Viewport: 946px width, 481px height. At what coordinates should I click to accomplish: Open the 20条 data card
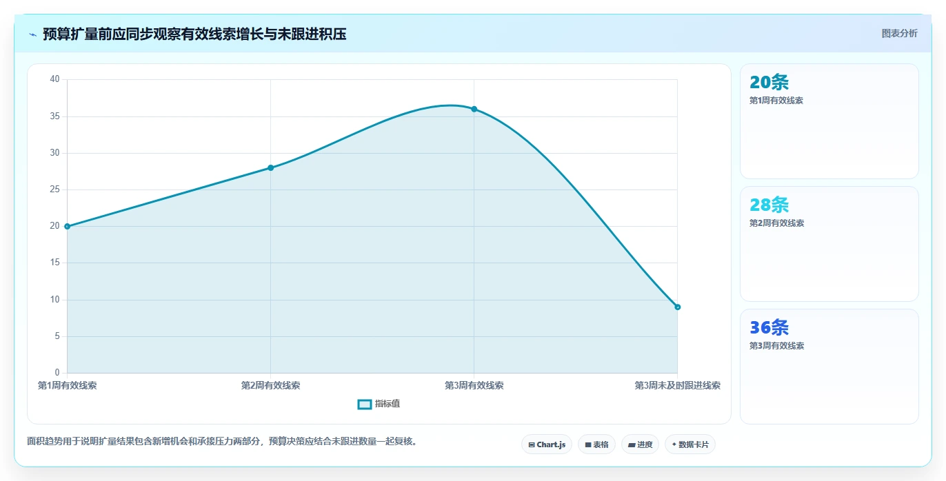point(829,121)
